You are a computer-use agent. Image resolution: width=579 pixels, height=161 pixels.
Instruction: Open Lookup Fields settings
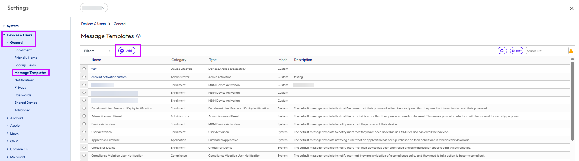(25, 65)
